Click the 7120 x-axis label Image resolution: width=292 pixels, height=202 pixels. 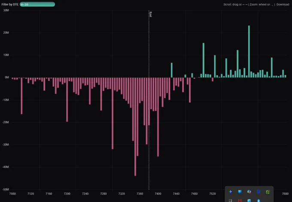[x=31, y=193]
